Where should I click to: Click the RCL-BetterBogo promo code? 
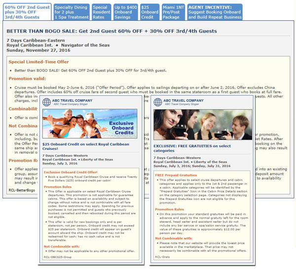tap(22, 190)
